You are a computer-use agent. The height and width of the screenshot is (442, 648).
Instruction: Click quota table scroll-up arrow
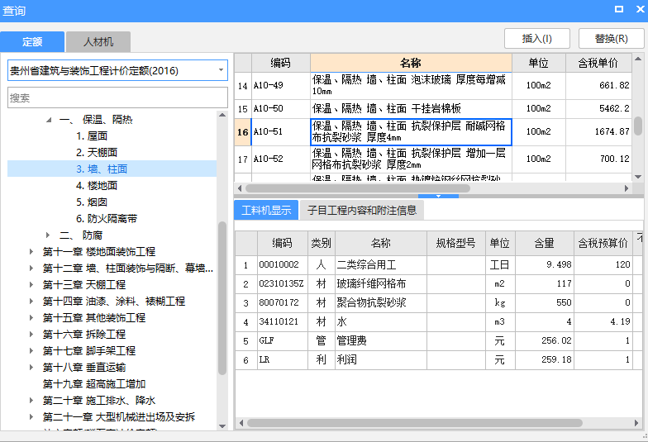click(x=638, y=59)
